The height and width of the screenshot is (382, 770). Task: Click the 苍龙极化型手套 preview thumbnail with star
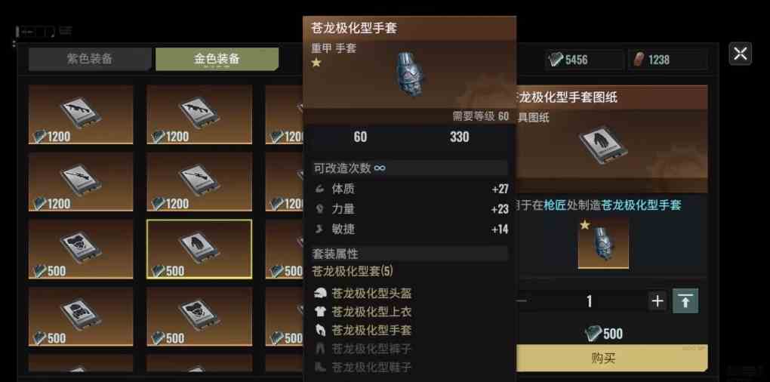click(x=603, y=243)
